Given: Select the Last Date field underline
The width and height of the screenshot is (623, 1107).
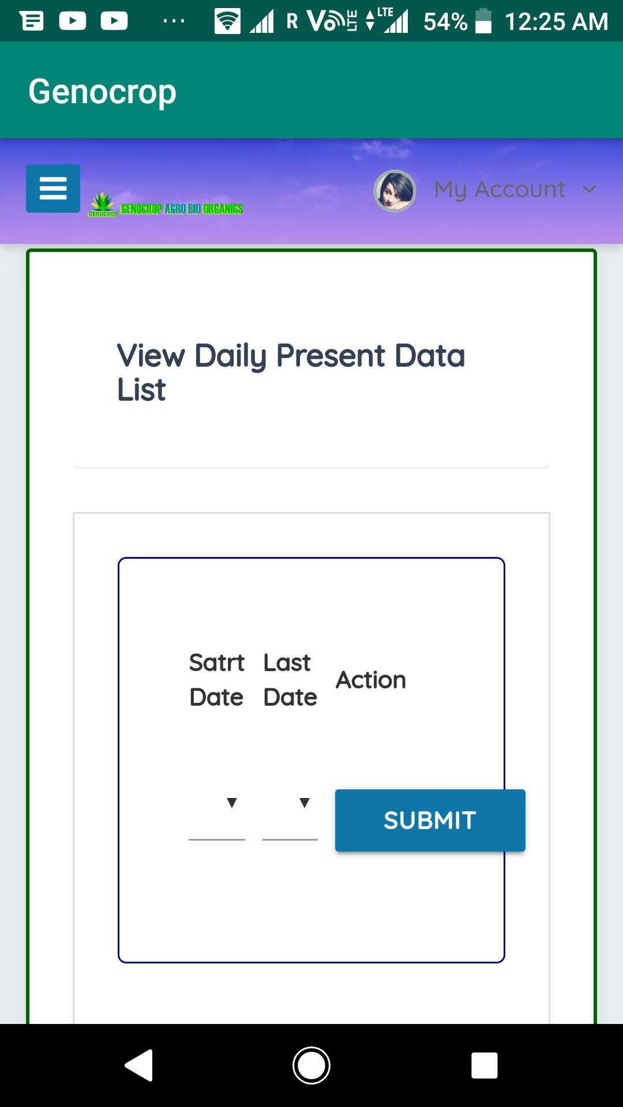Looking at the screenshot, I should 290,839.
